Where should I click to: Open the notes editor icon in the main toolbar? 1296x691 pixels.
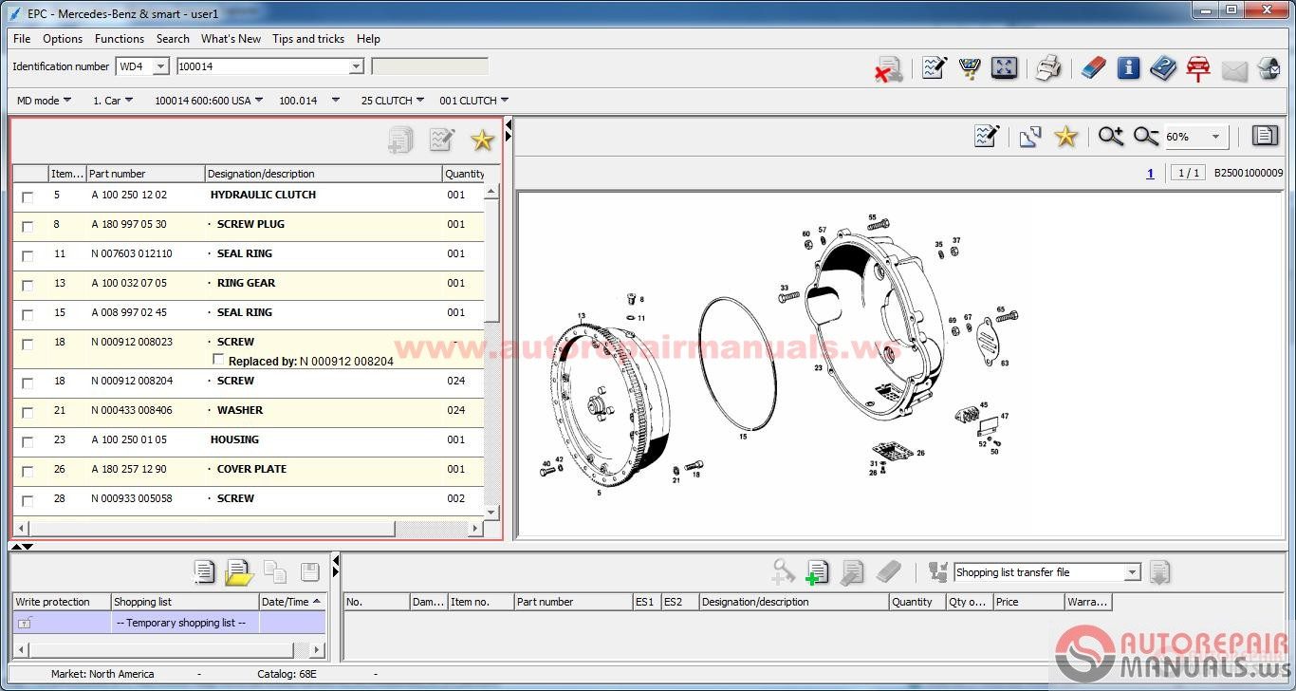point(935,67)
